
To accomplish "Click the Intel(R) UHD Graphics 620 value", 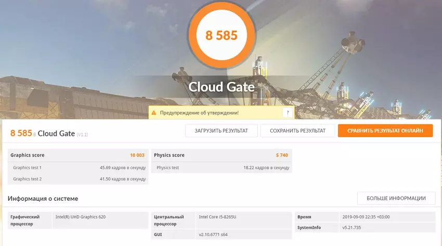I will (x=81, y=216).
